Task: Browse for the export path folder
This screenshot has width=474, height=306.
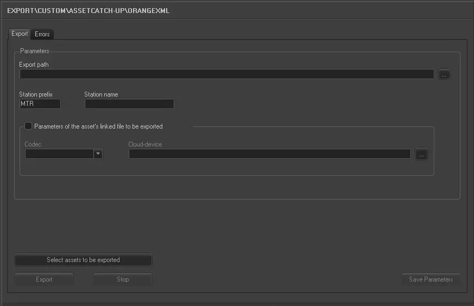Action: point(444,74)
